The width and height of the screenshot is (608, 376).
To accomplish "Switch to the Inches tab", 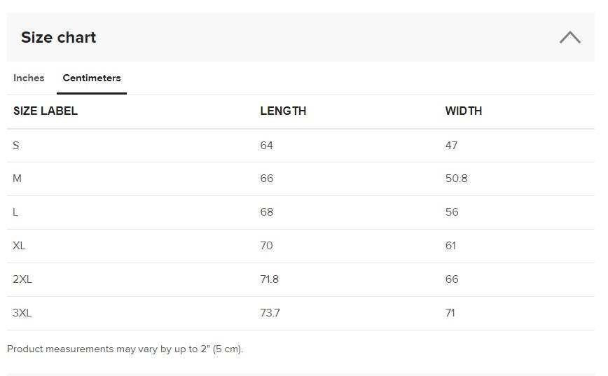I will point(29,78).
